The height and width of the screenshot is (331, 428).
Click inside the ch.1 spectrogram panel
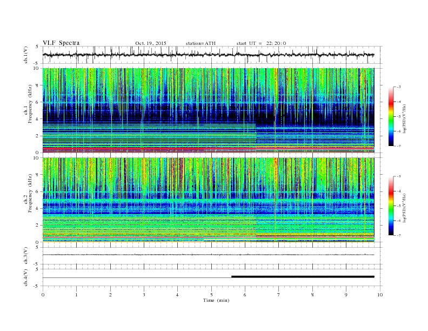tap(208, 110)
